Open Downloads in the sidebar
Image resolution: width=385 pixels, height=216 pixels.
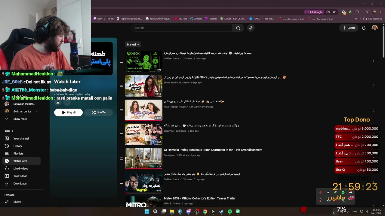click(21, 184)
